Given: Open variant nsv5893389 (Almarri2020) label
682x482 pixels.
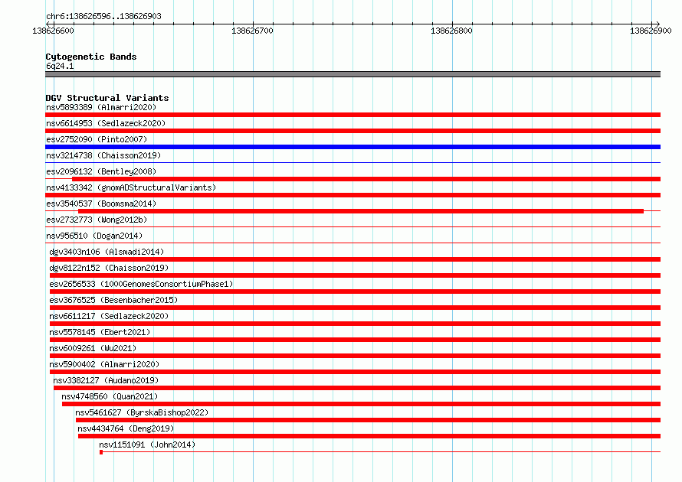Looking at the screenshot, I should (x=101, y=107).
